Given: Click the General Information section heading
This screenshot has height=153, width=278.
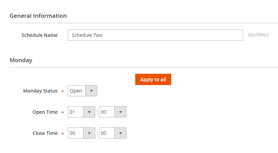Looking at the screenshot, I should click(x=38, y=16).
